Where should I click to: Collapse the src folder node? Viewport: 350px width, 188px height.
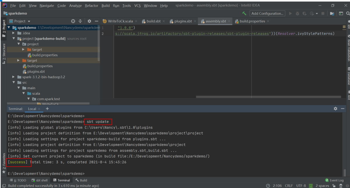tap(14, 82)
